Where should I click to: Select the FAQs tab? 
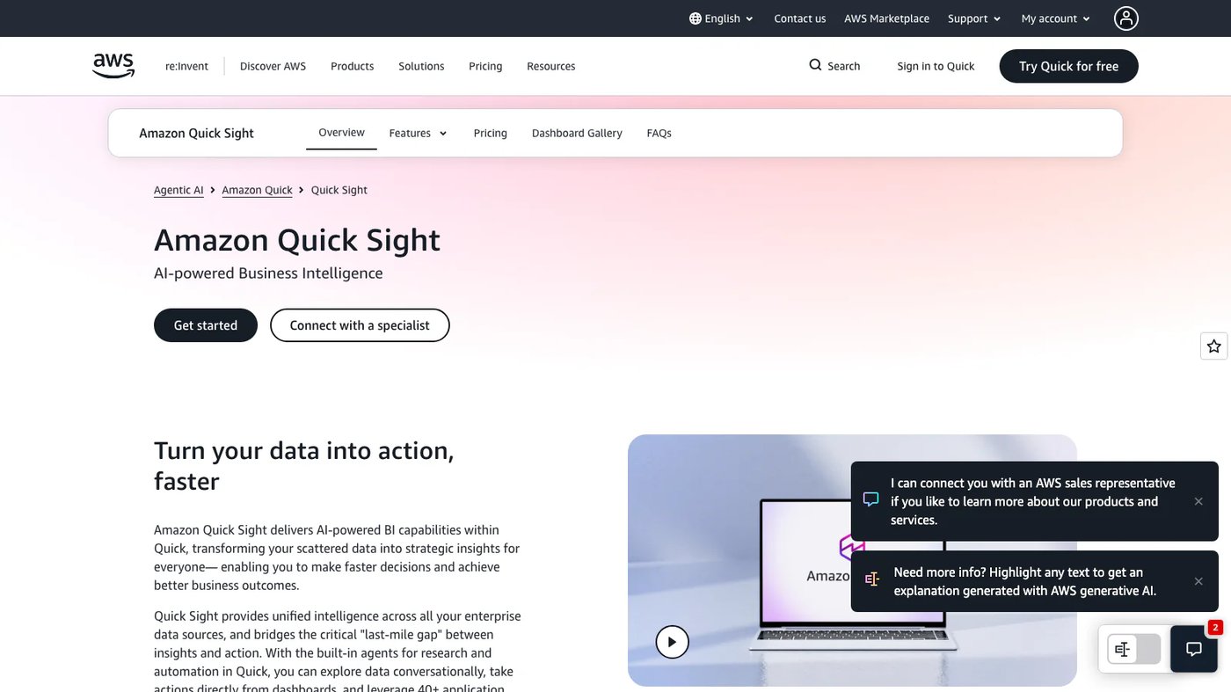[659, 133]
